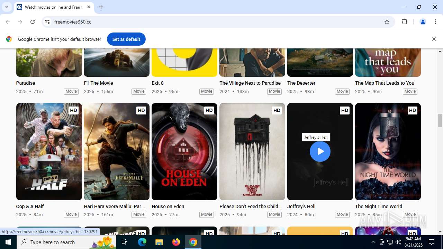Screen dimensions: 443x249
Task: Play Jeffrey's Hell with the play button
Action: pos(320,151)
